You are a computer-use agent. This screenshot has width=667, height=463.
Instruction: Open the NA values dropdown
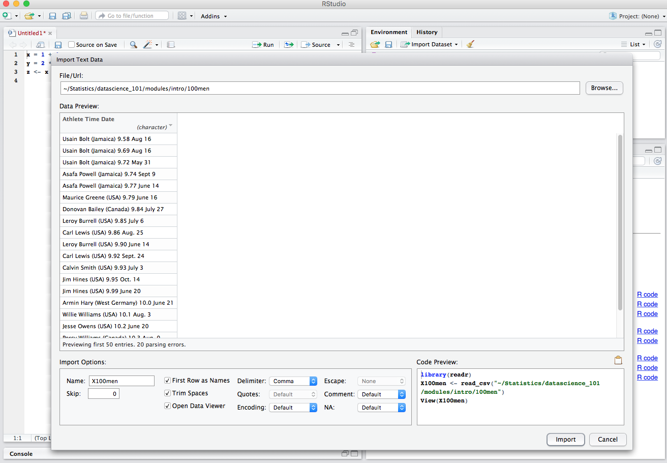381,408
